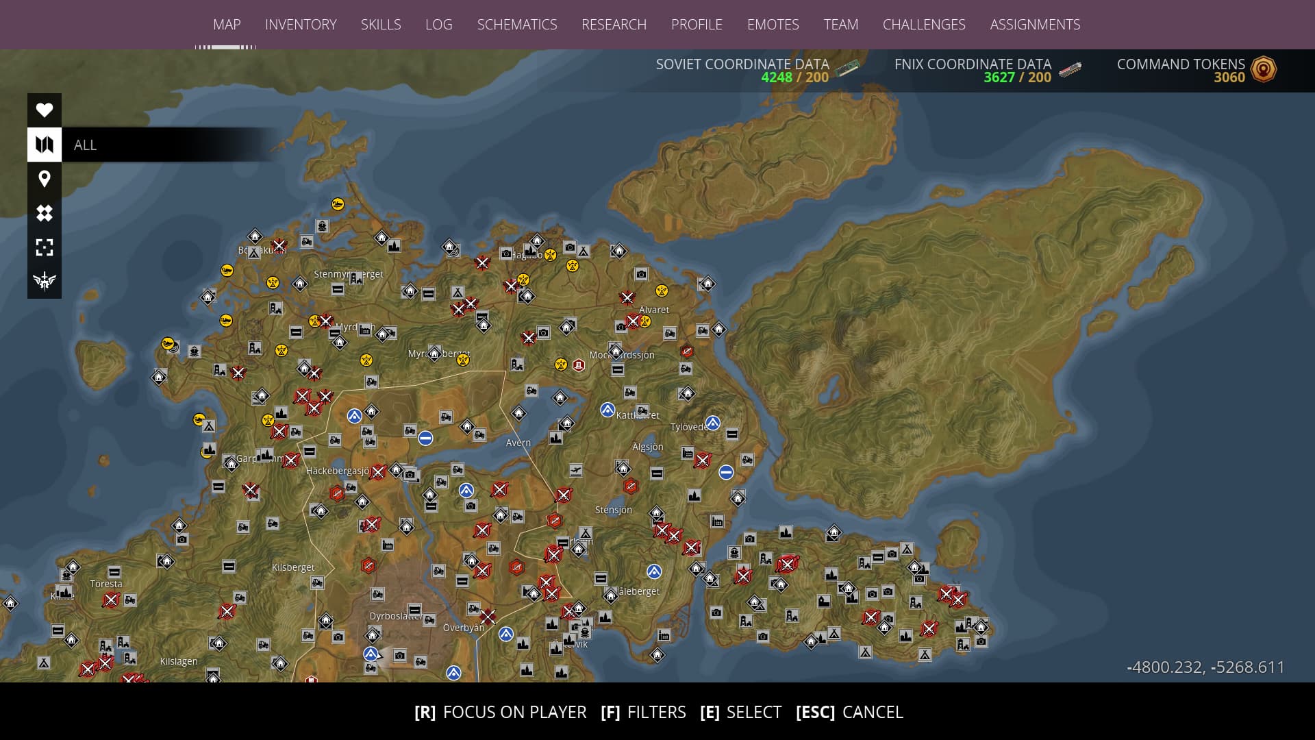Click the Kilslagen map label
Viewport: 1315px width, 740px height.
coord(179,661)
